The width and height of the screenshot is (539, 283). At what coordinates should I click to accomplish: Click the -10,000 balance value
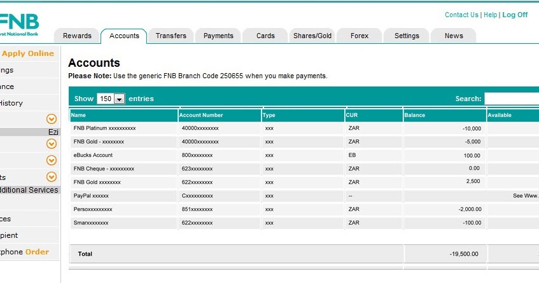pos(472,128)
